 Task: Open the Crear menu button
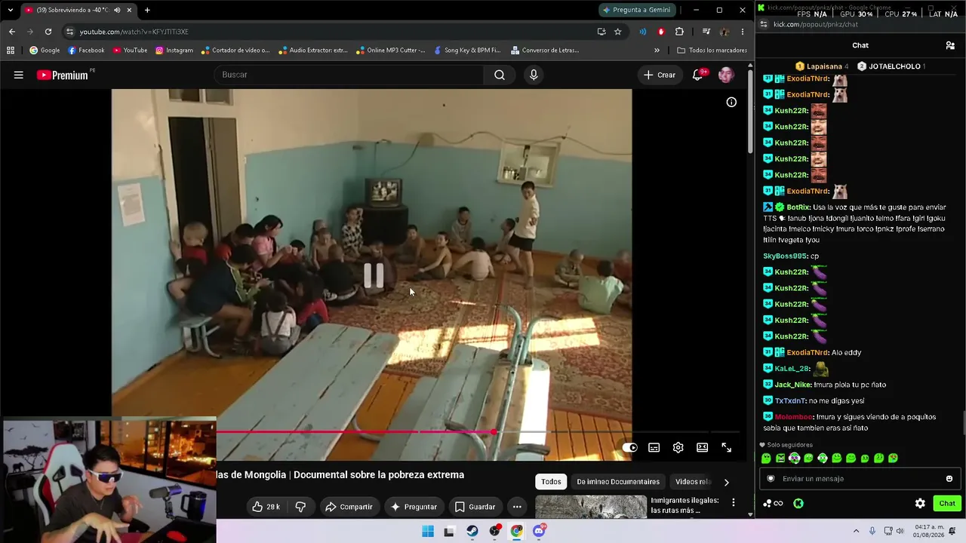[x=660, y=75]
